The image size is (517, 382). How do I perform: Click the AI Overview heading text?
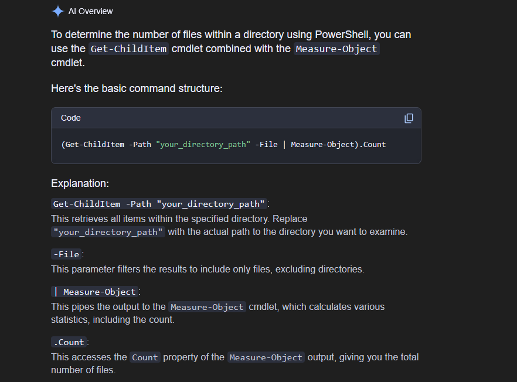90,11
